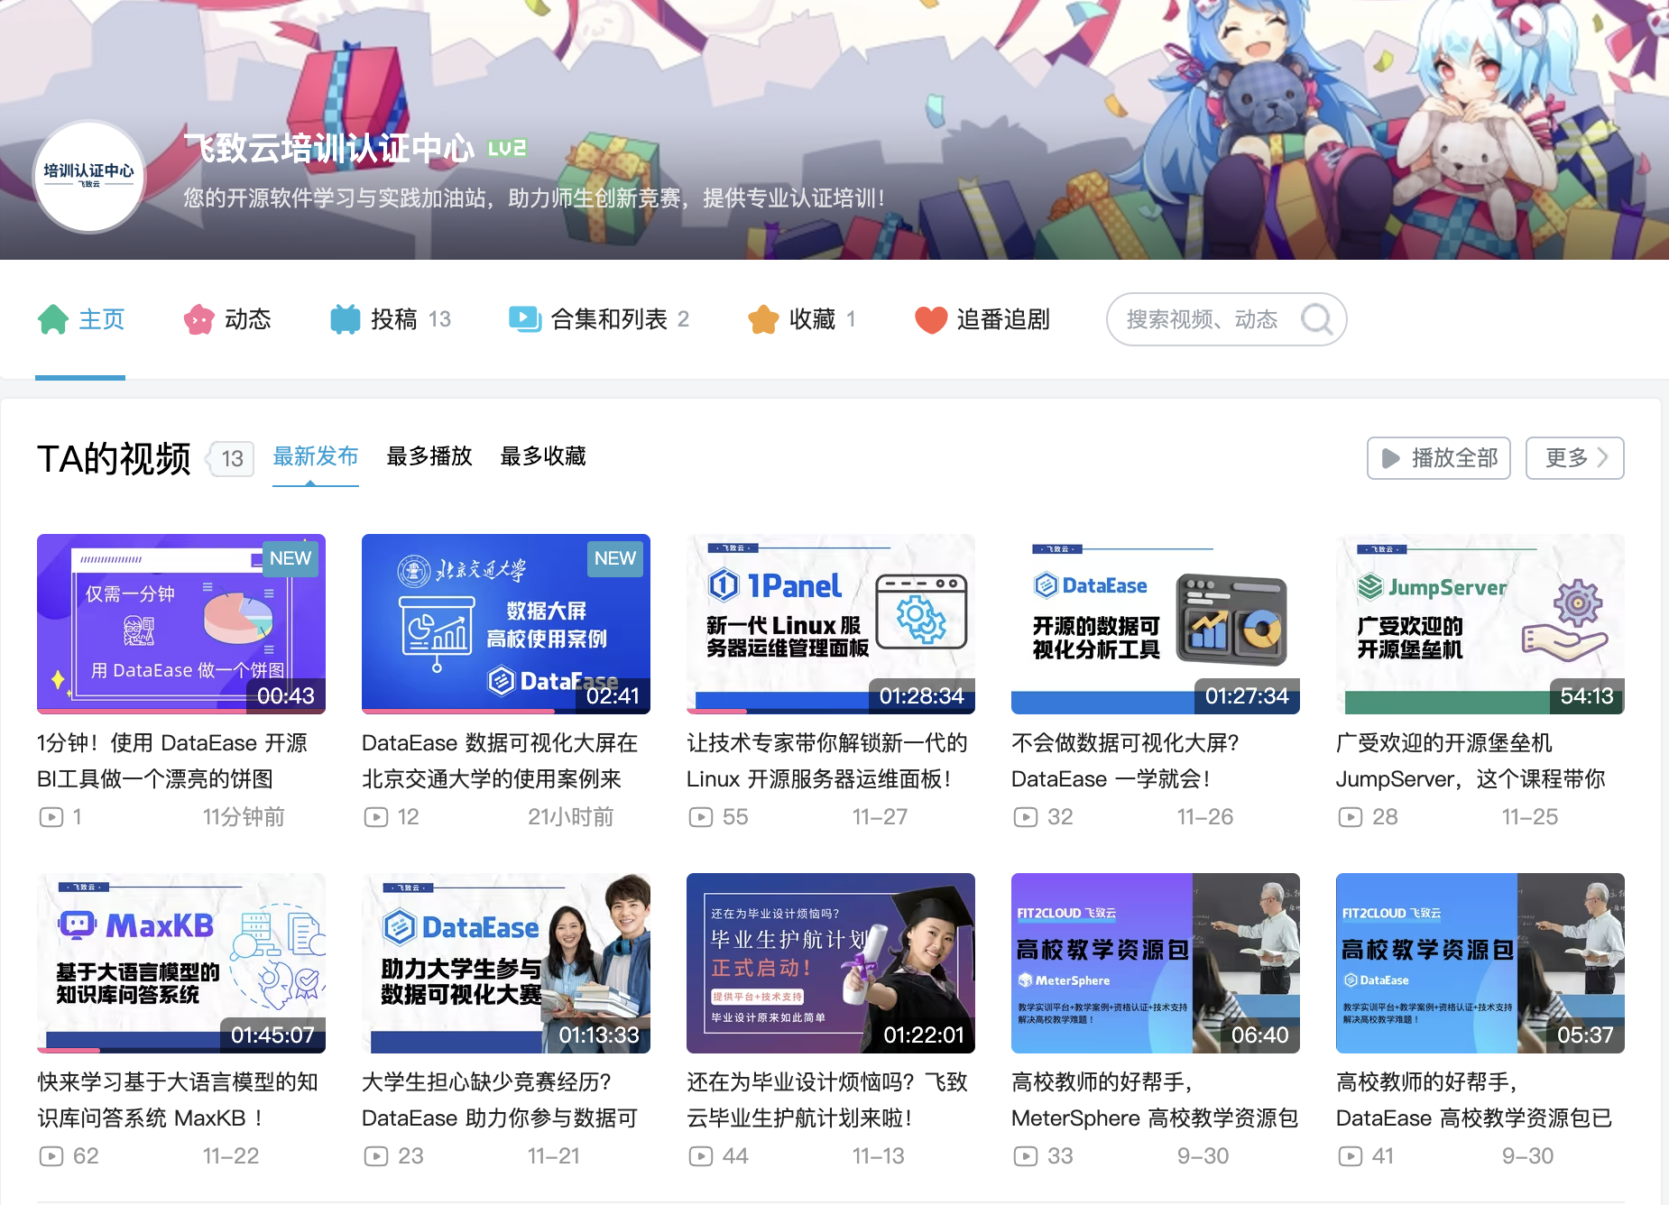
Task: Click the play triangle icon in 播放全部
Action: click(1391, 458)
